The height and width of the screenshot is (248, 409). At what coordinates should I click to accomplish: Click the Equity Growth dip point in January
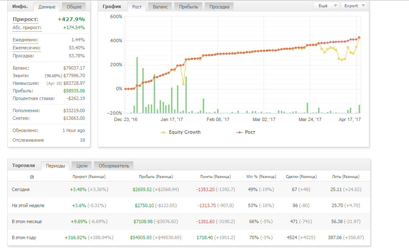click(183, 84)
